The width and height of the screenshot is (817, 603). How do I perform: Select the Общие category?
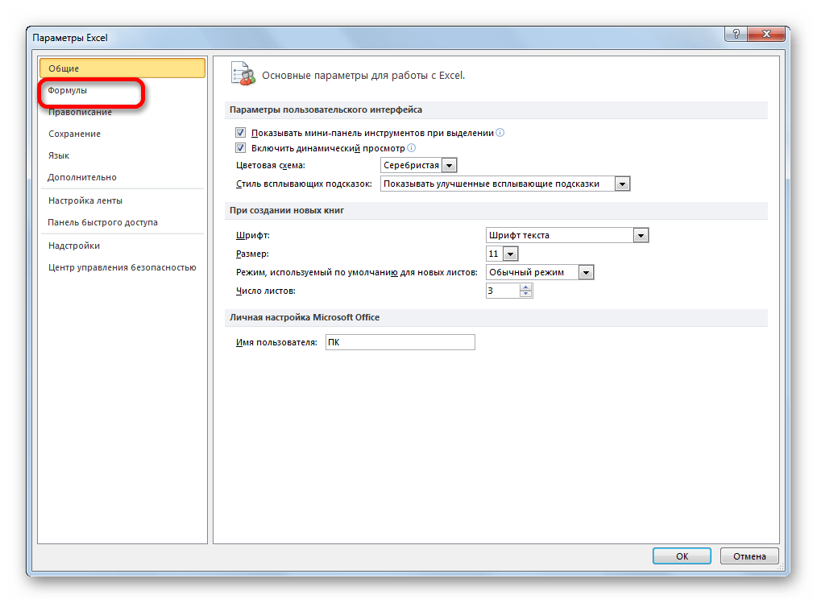[122, 68]
